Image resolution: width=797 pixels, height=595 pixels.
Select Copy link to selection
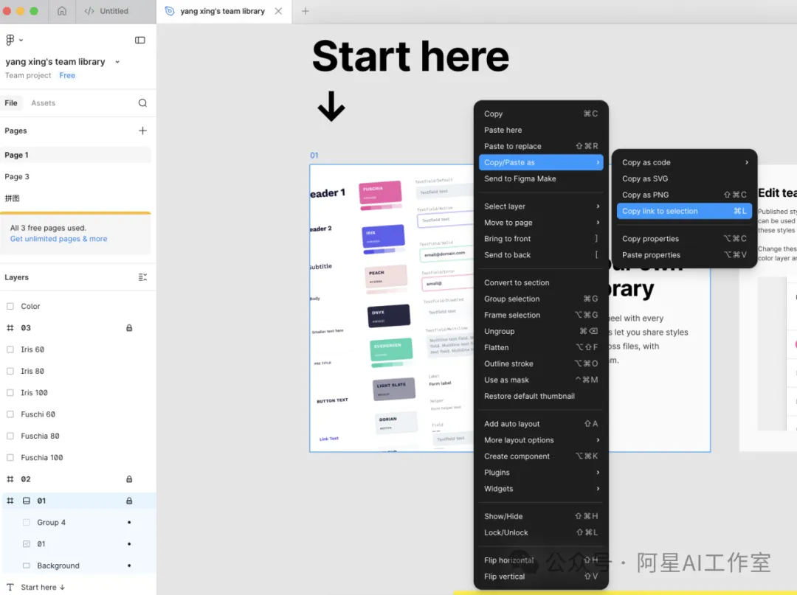pyautogui.click(x=684, y=211)
